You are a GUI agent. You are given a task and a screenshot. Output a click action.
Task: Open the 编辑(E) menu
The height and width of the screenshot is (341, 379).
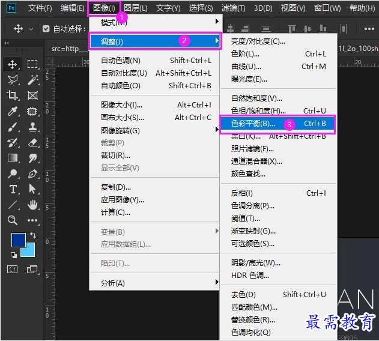pyautogui.click(x=72, y=8)
